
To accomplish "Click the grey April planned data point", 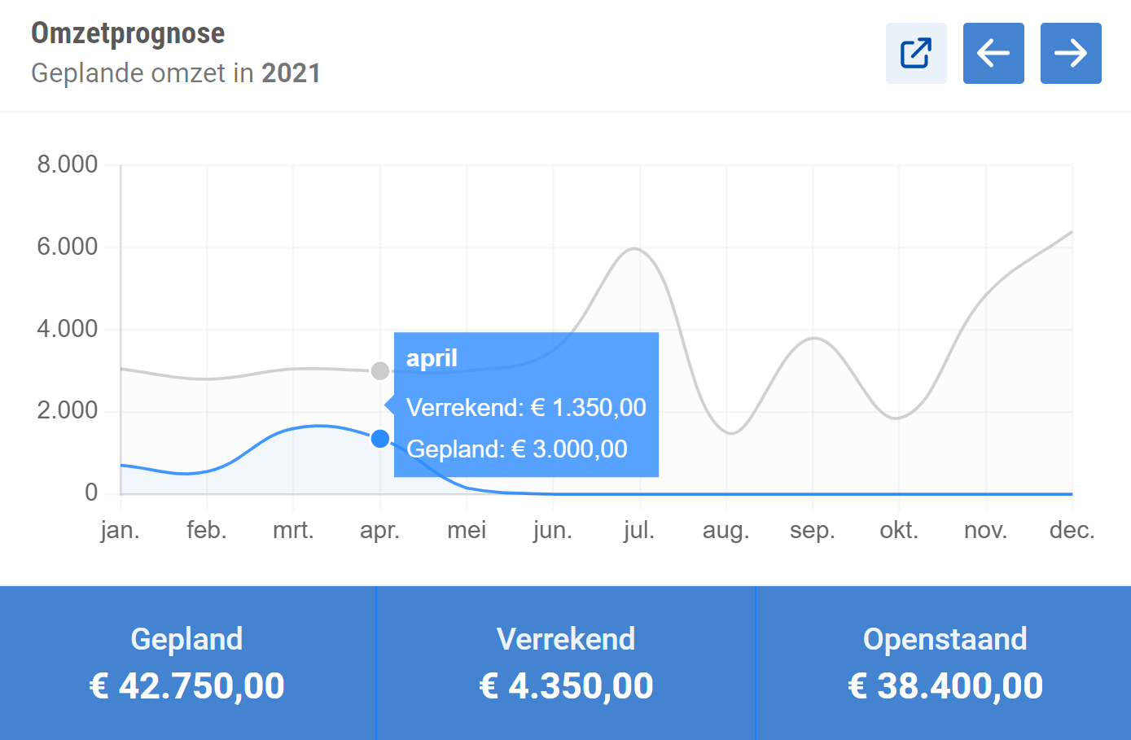I will (x=380, y=371).
